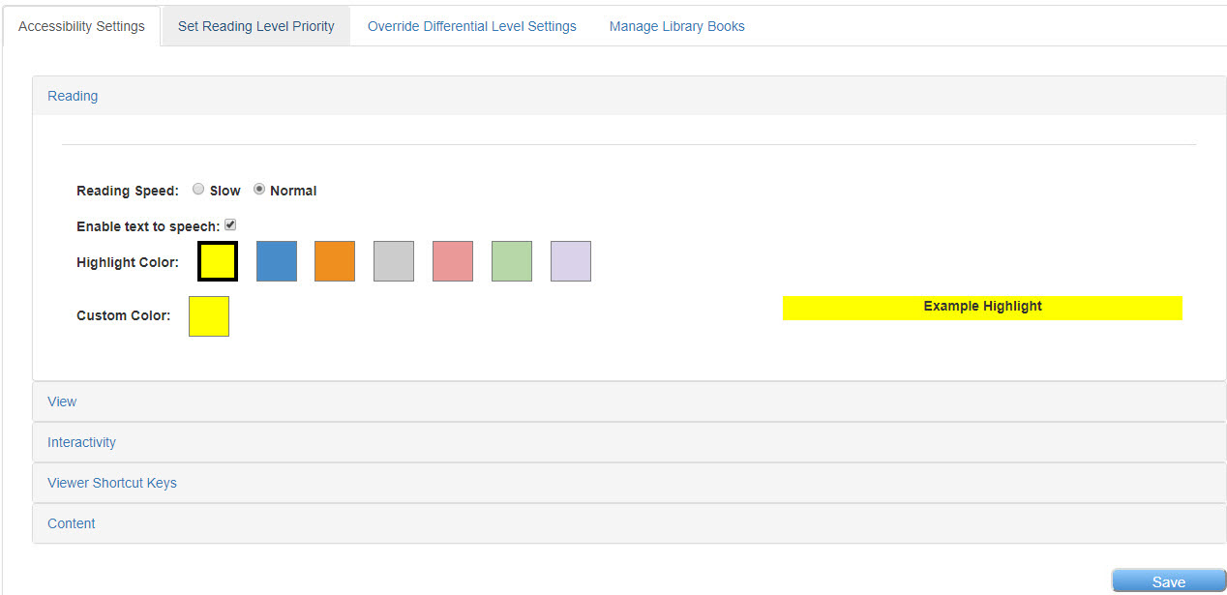Click the Example Highlight preview bar

(x=982, y=308)
